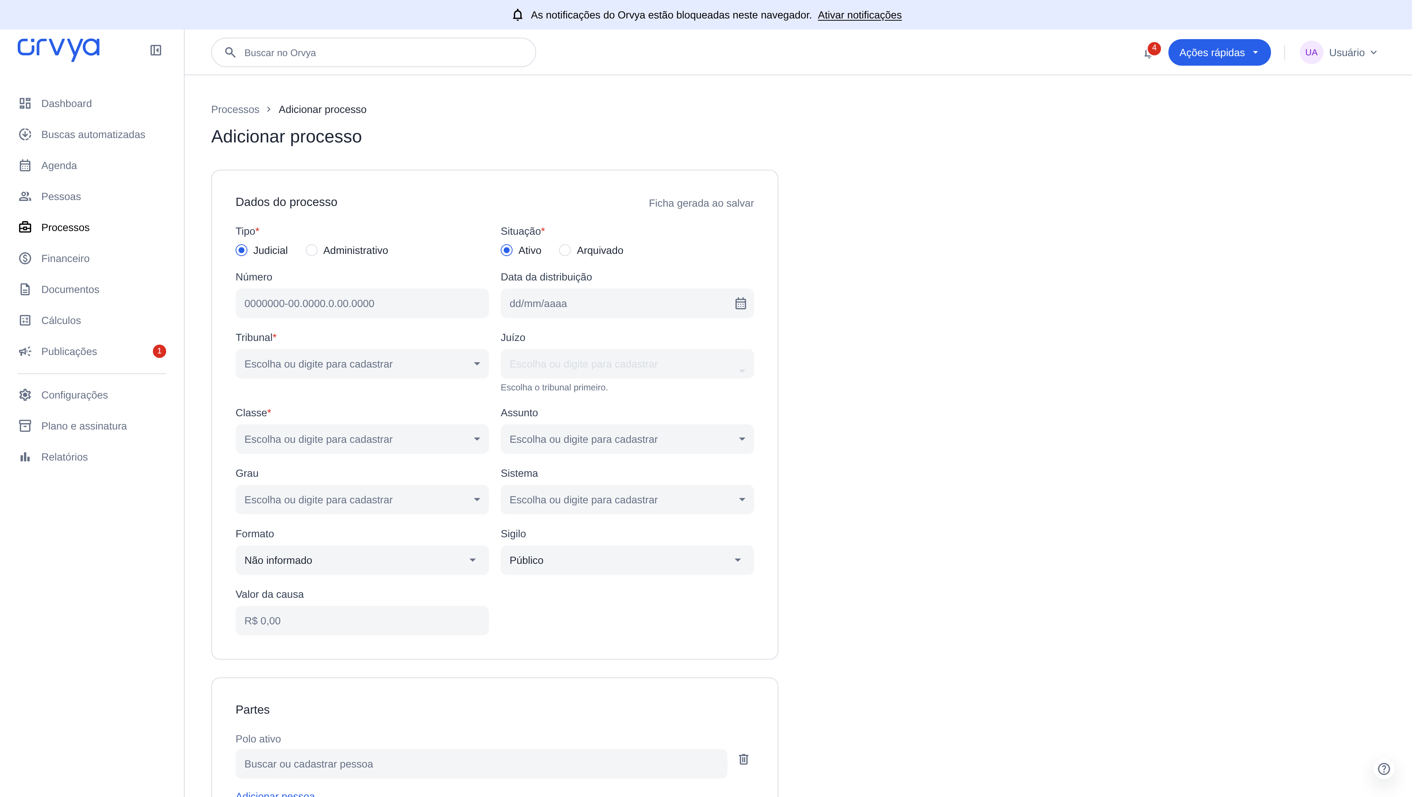
Task: Open calendar picker for distribution date
Action: (x=740, y=304)
